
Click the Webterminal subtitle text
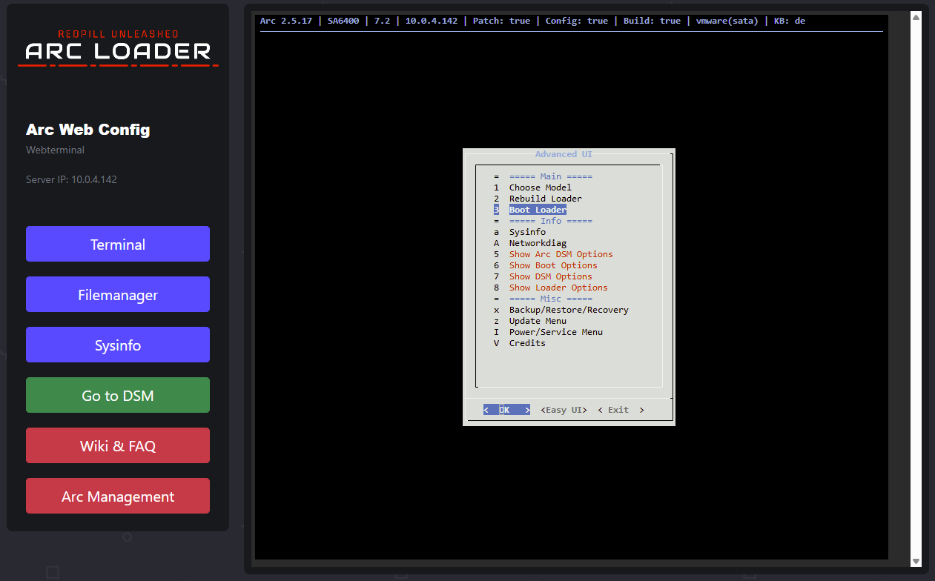[55, 150]
